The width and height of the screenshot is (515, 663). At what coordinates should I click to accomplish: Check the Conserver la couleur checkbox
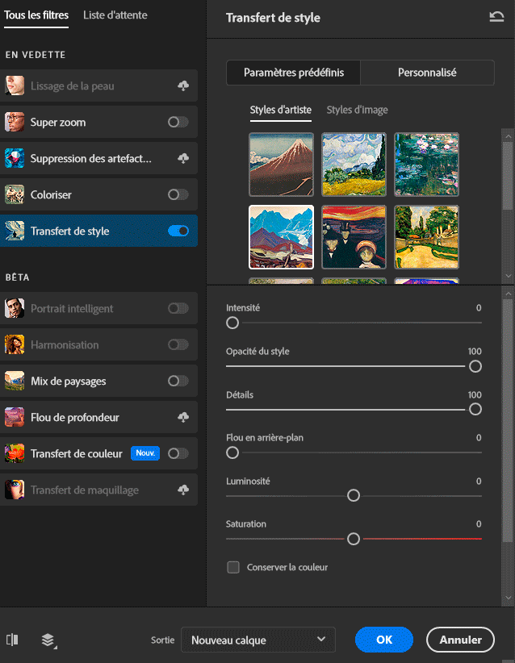pos(233,567)
